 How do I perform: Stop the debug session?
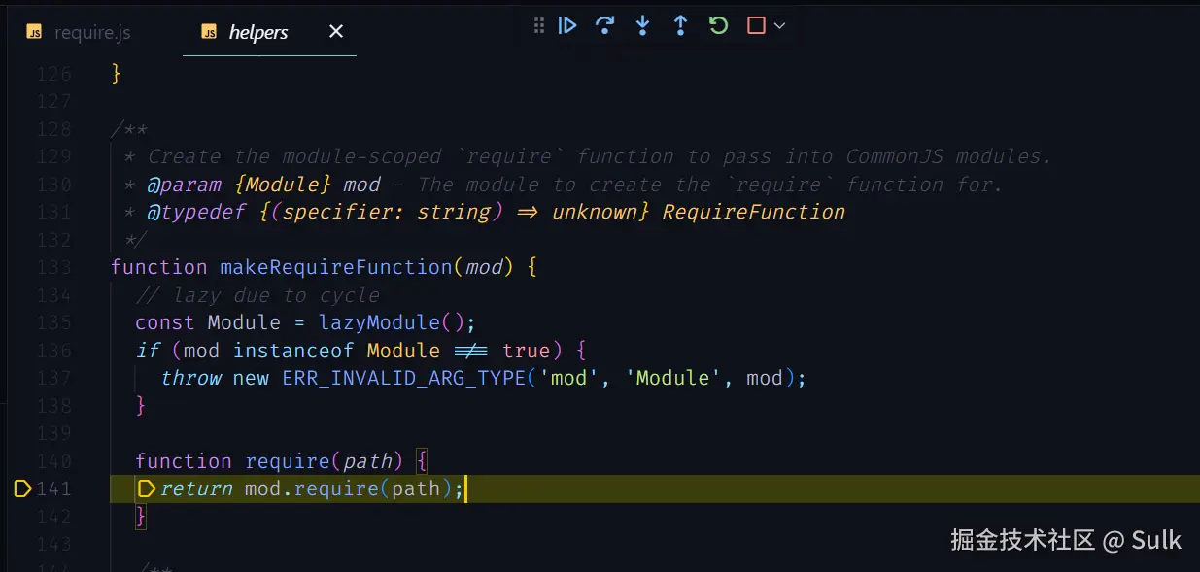(x=756, y=25)
